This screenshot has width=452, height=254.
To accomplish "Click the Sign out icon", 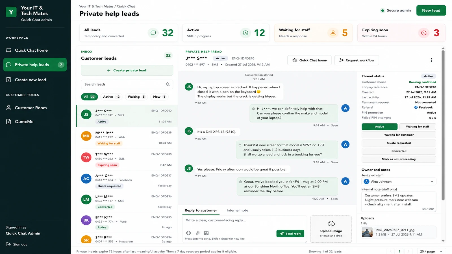I will [8, 244].
